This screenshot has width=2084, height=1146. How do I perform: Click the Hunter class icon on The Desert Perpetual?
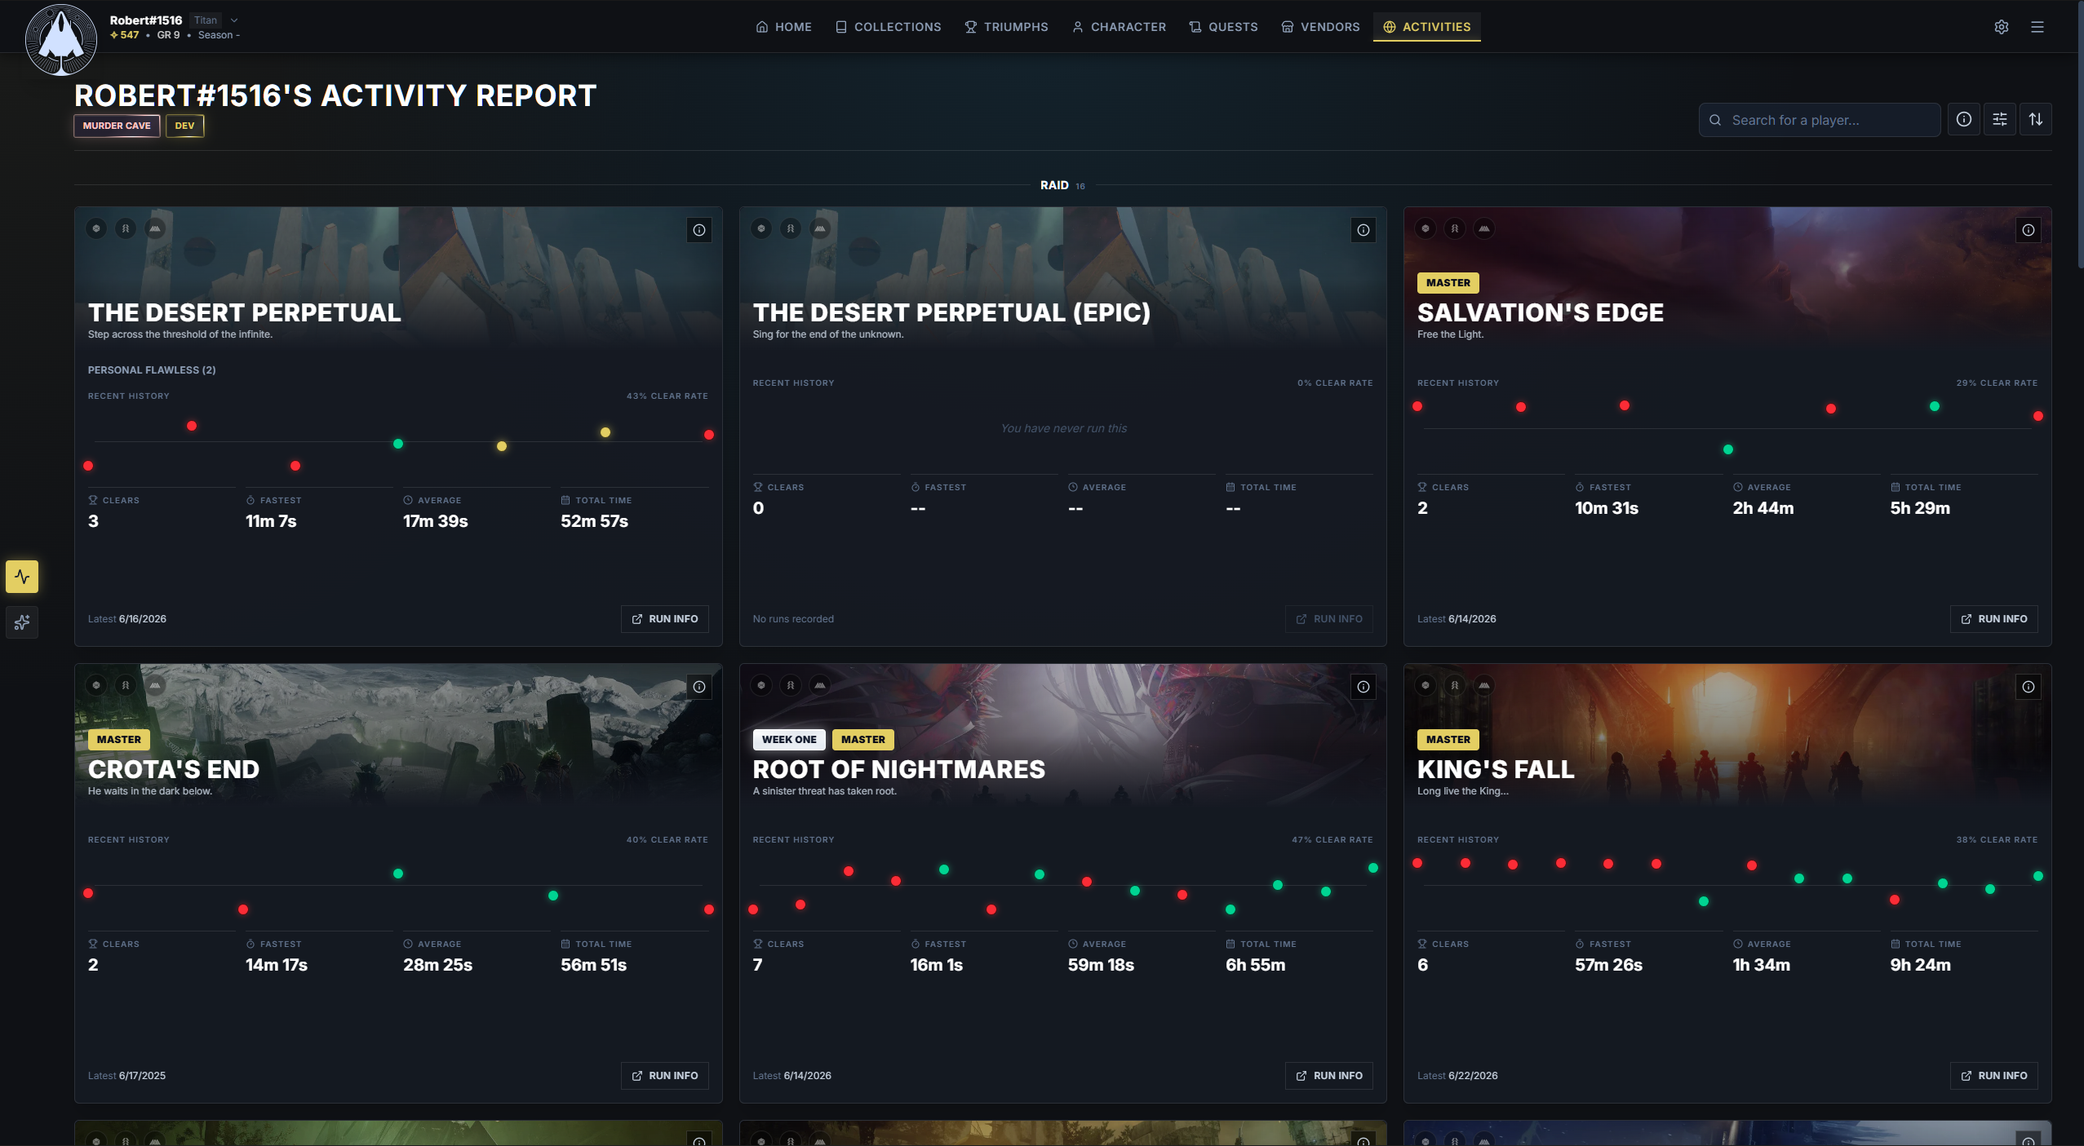[126, 228]
